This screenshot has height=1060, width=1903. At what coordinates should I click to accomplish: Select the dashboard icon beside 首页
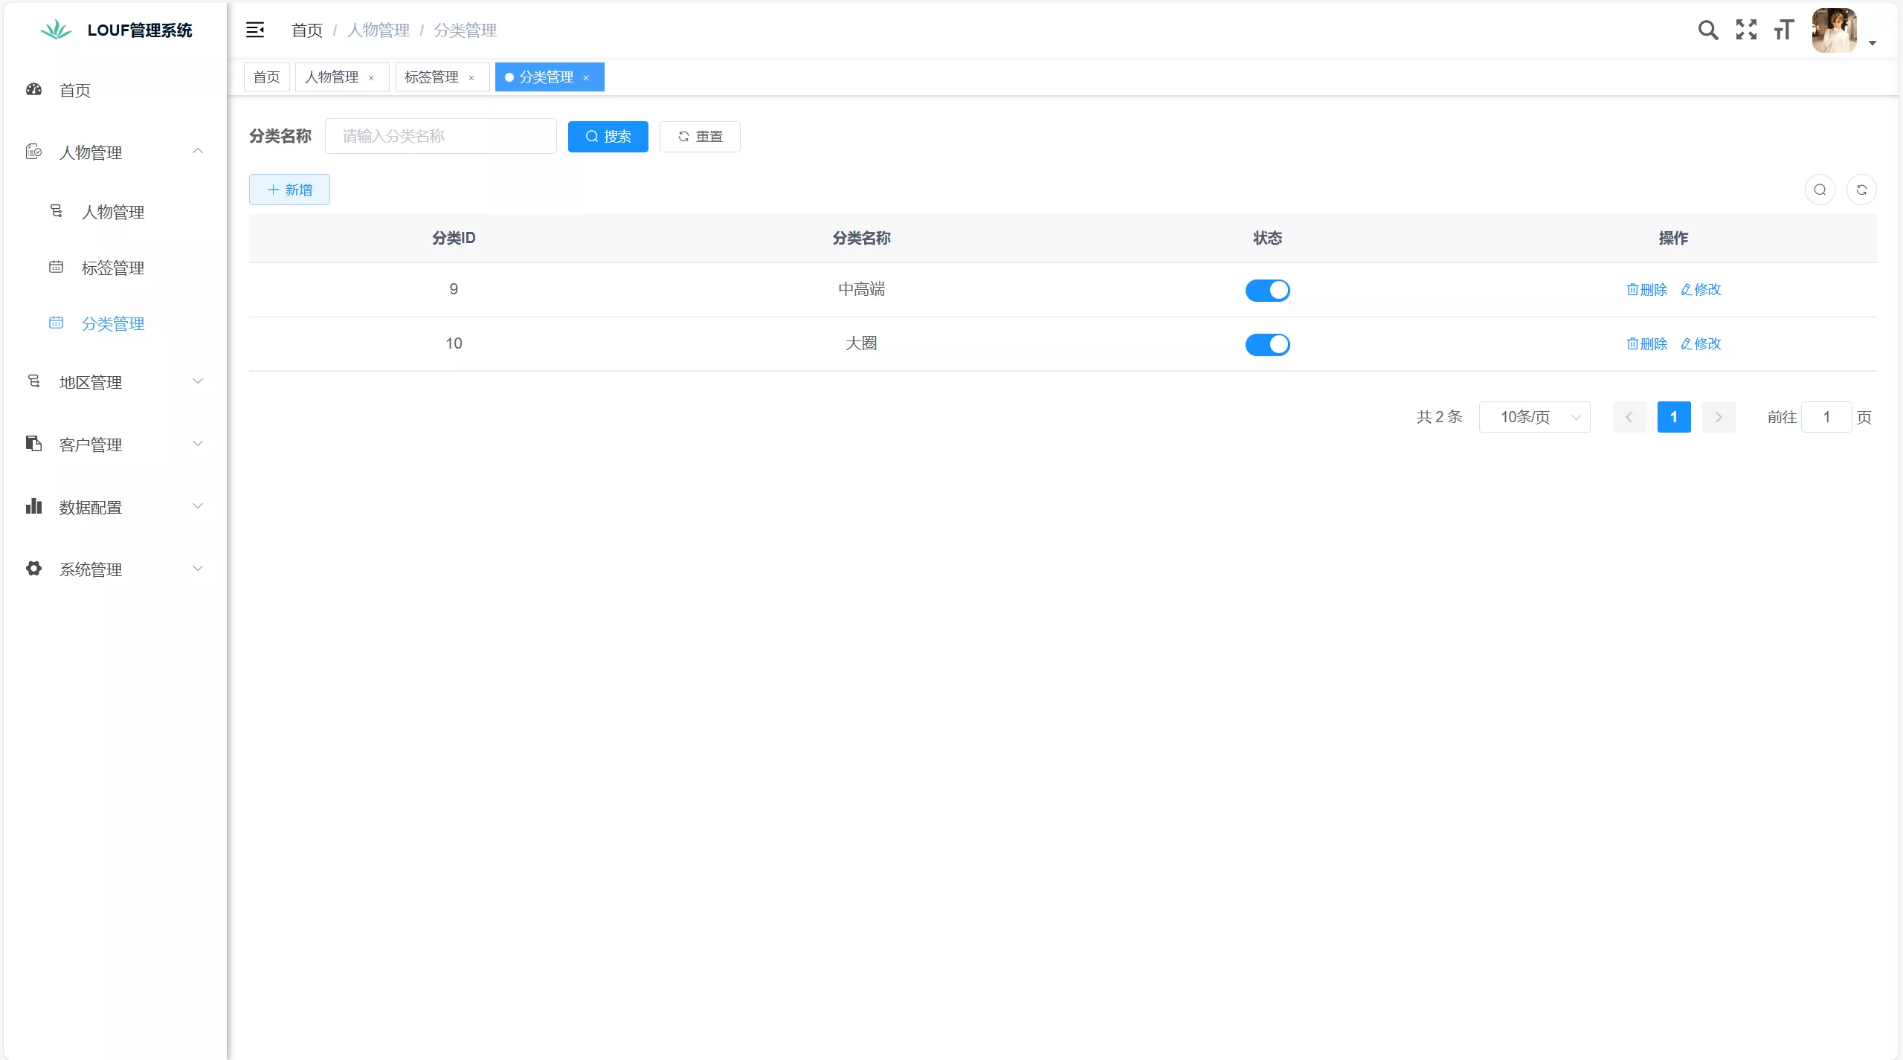[33, 90]
